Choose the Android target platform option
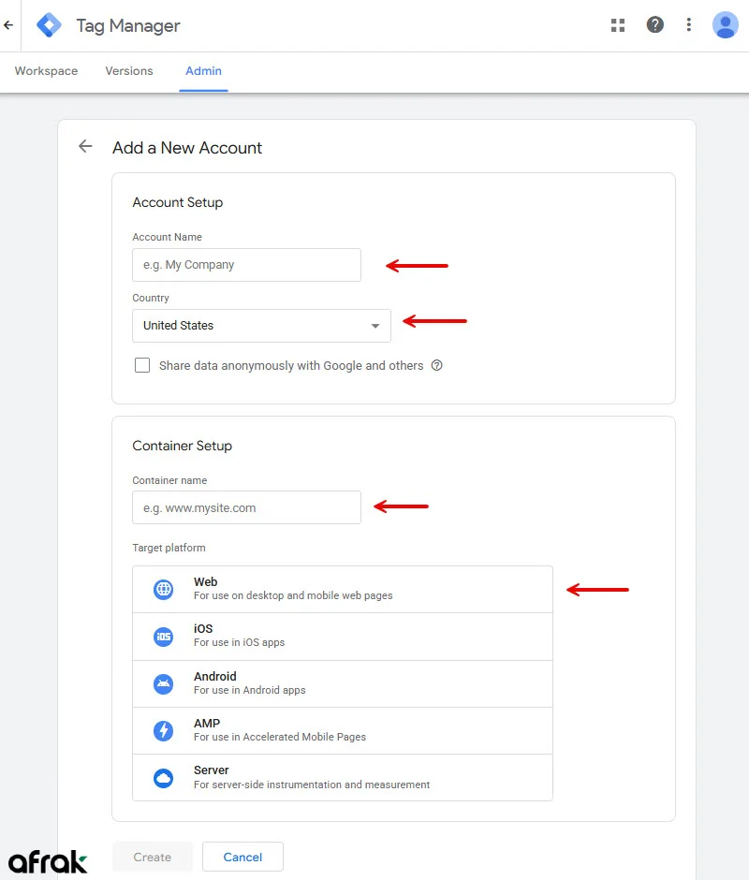This screenshot has height=880, width=749. [x=343, y=683]
